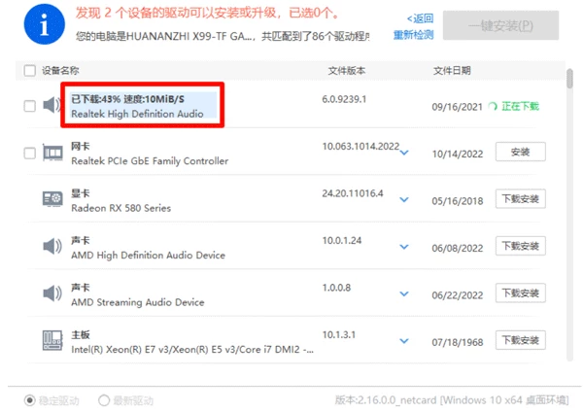Click the <返回 back link
Viewport: 583px width, 413px height.
[420, 18]
